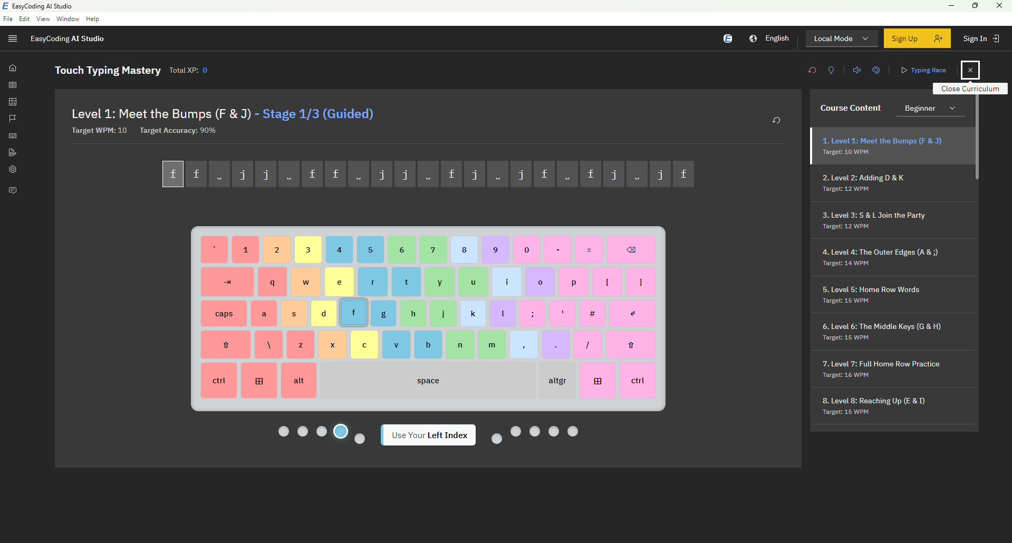
Task: Open settings gear in sidebar
Action: click(13, 169)
